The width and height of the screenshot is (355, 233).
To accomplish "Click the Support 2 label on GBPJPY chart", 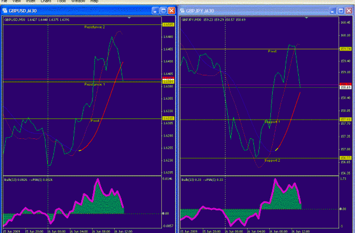I will (x=272, y=160).
